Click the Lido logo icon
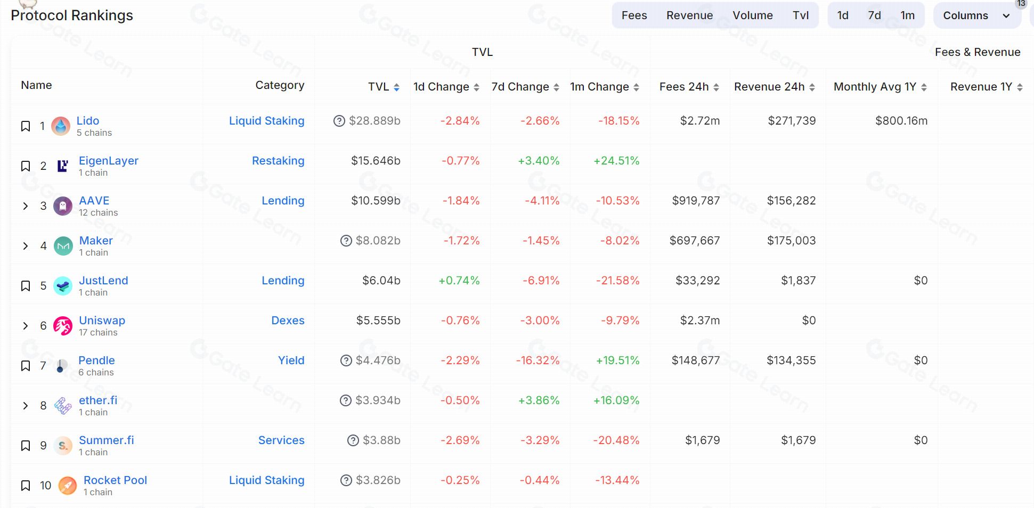Image resolution: width=1034 pixels, height=508 pixels. pyautogui.click(x=61, y=126)
